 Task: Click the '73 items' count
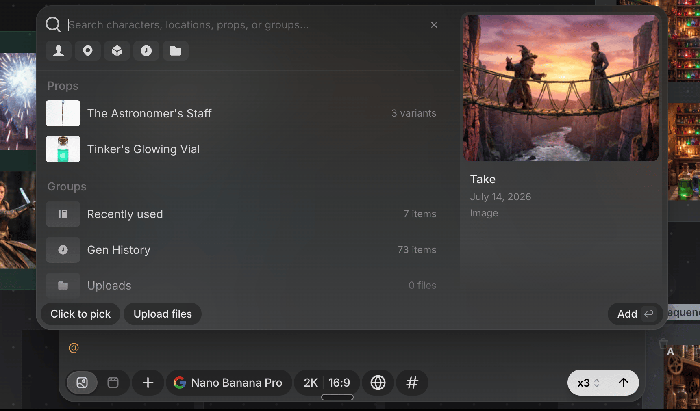[417, 250]
